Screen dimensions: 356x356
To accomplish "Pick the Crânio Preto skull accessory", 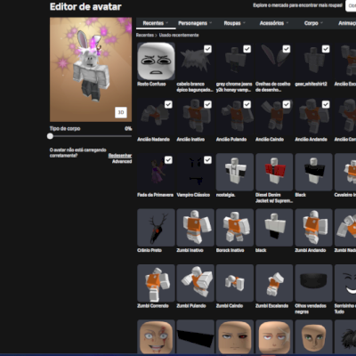I will [156, 228].
